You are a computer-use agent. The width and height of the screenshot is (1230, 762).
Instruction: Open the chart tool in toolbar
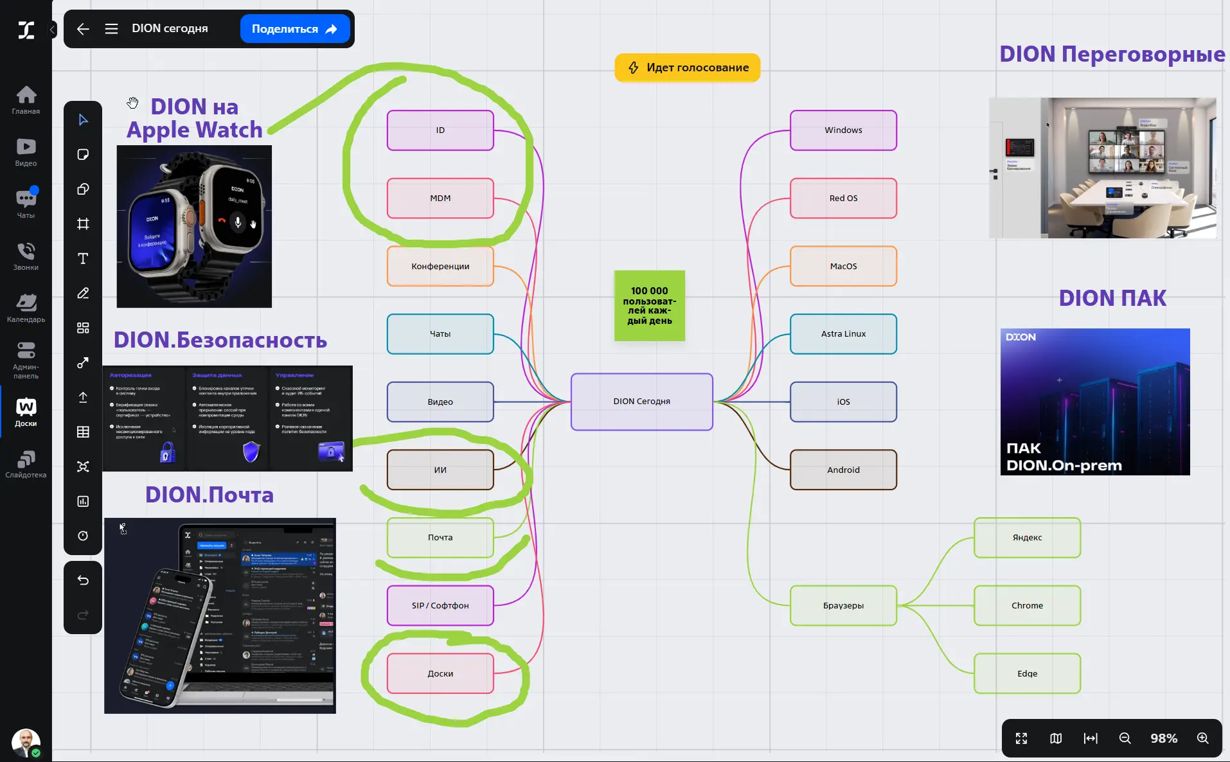tap(83, 502)
